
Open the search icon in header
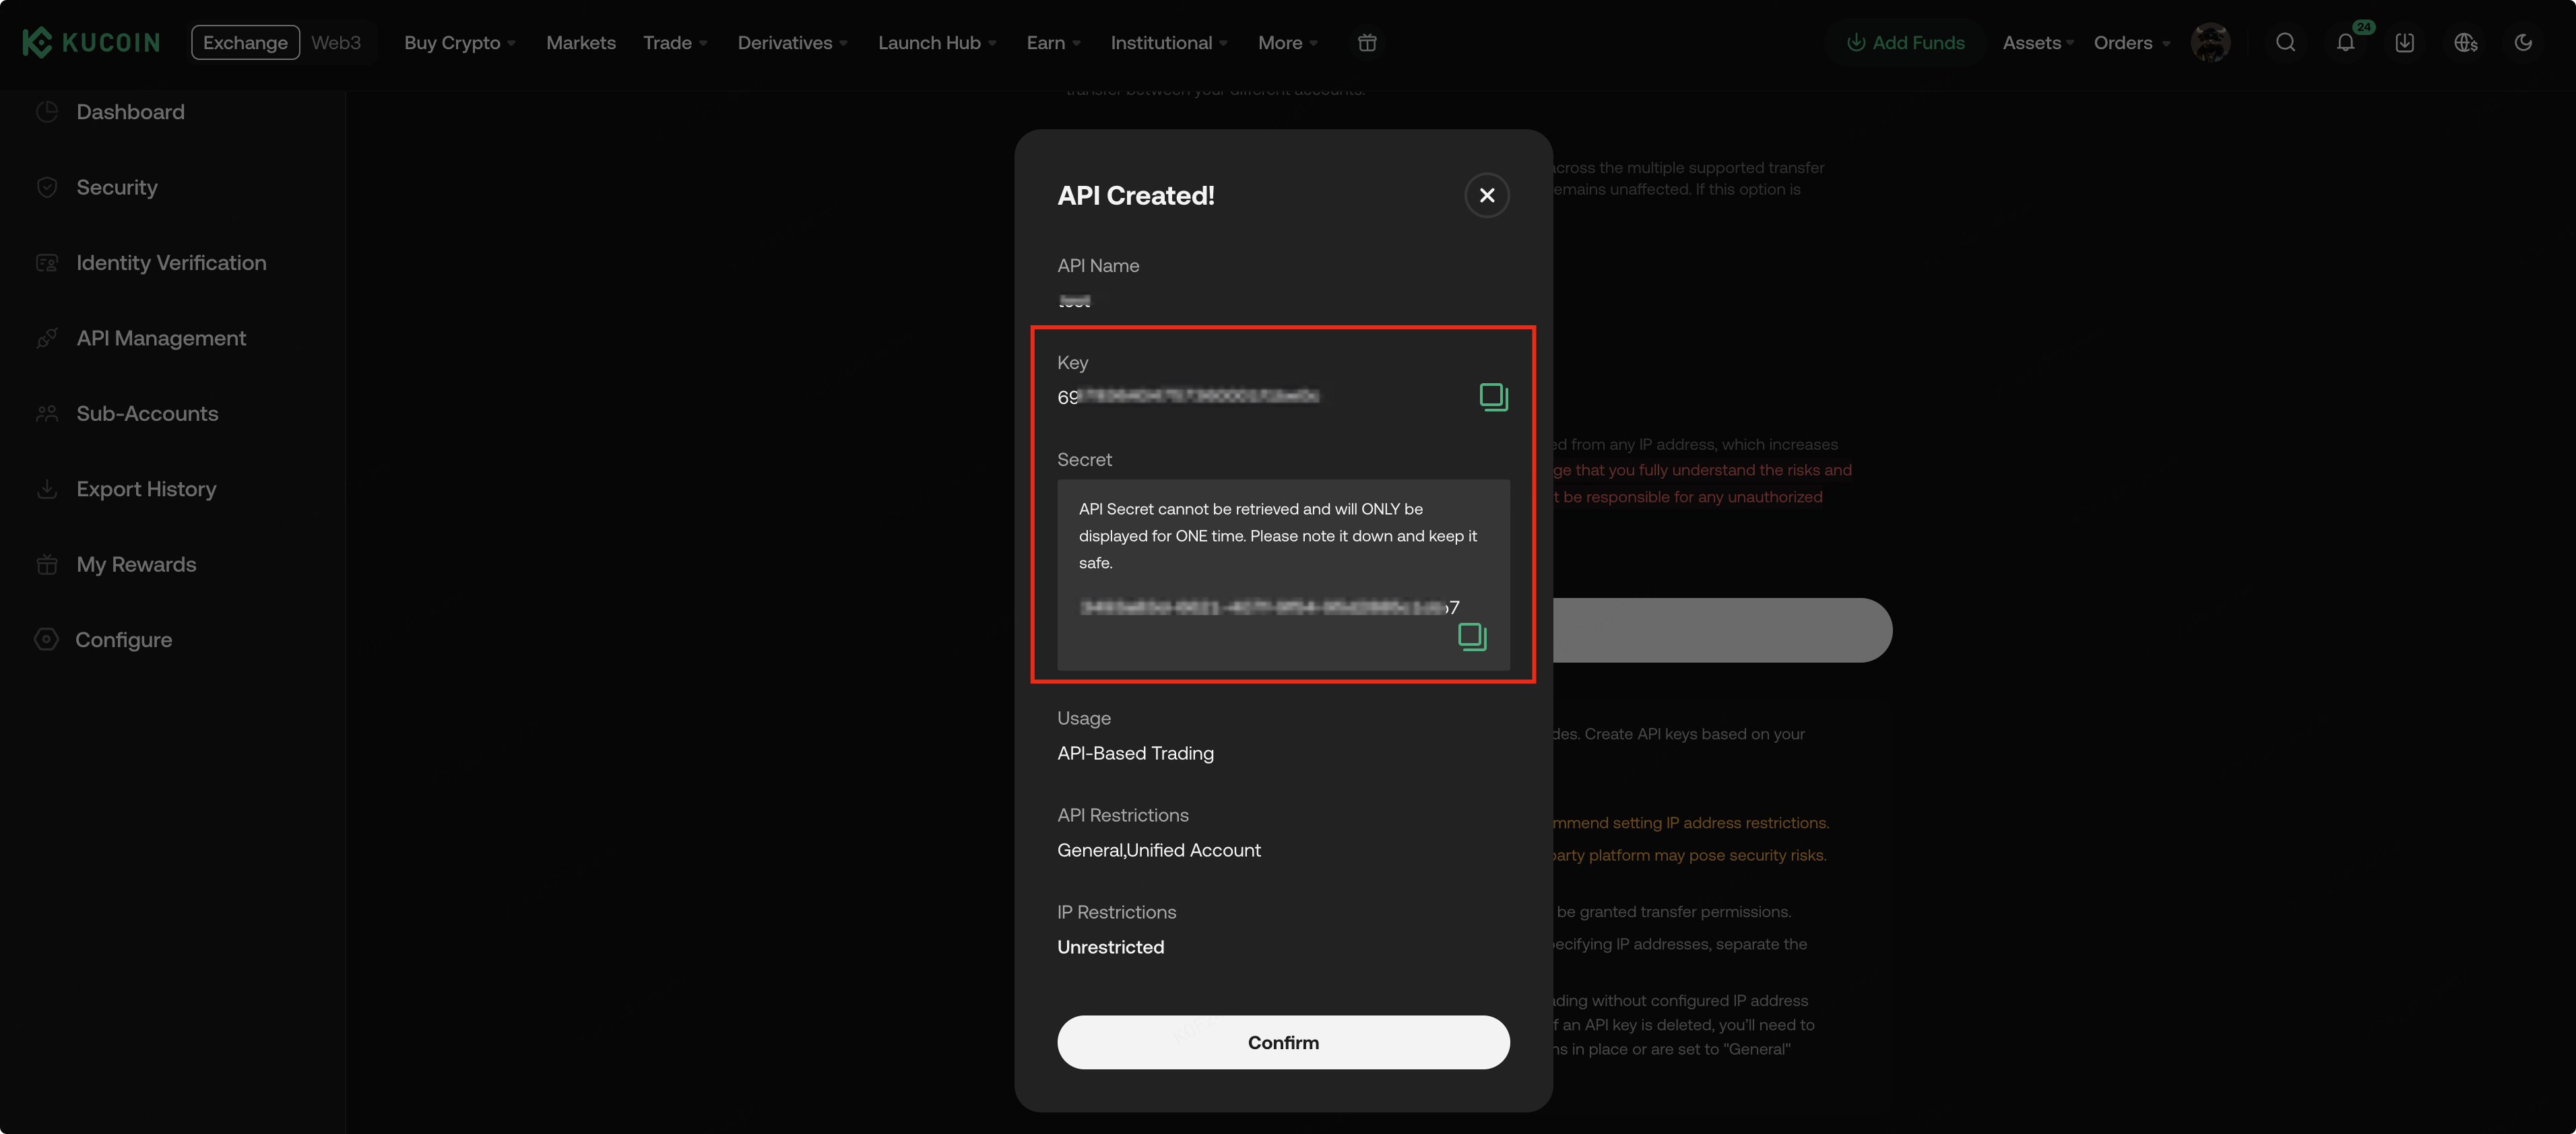[x=2285, y=42]
